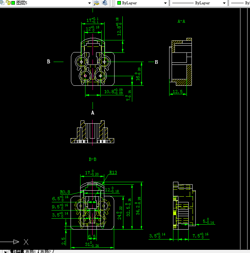Screen dimensions: 250x253
Task: Select the 7 0/-0.16 vertical dimension
Action: 128,96
